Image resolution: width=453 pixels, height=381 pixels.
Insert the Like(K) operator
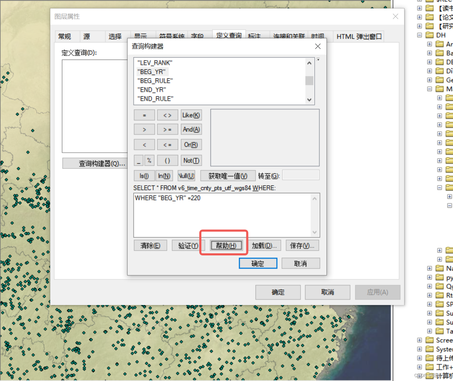(x=191, y=115)
